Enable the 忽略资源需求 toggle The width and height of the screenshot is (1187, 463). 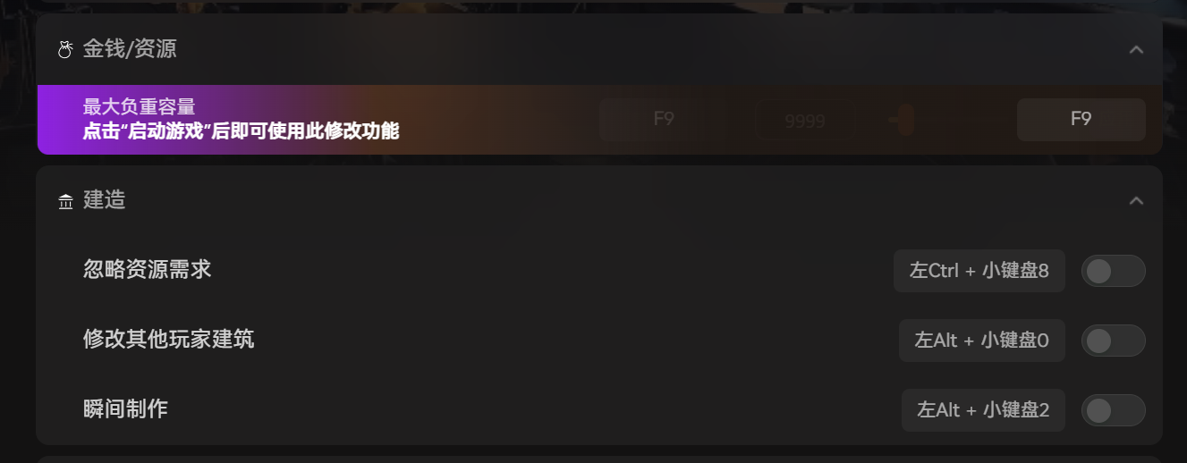pos(1113,271)
